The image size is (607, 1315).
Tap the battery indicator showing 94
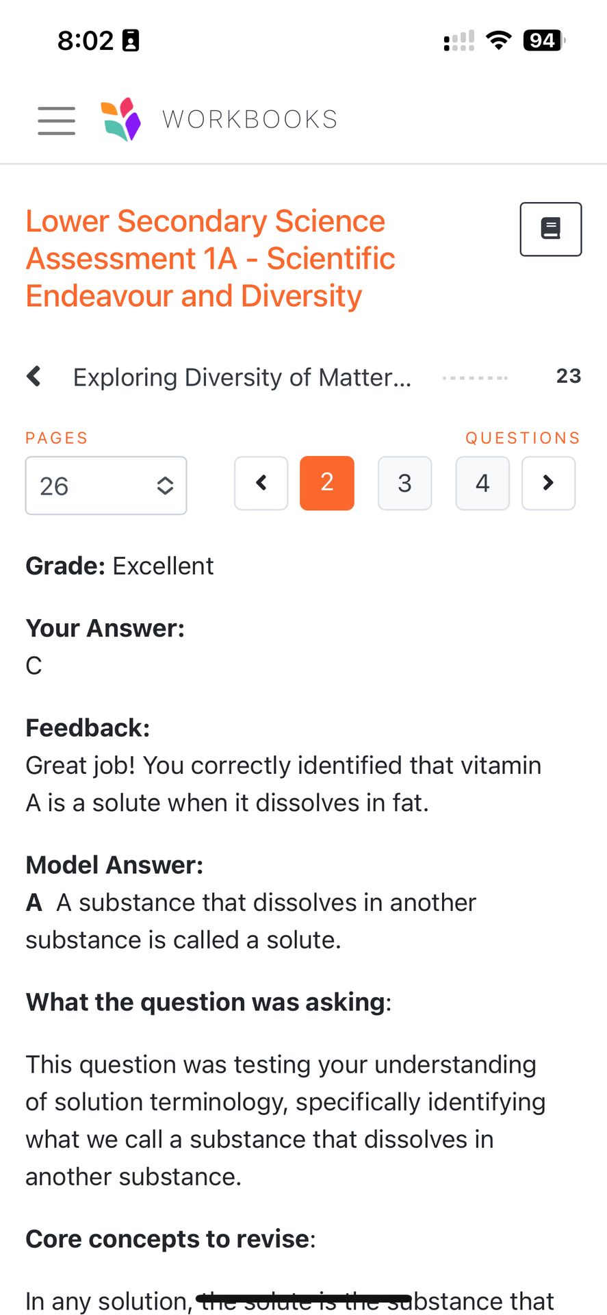coord(543,40)
